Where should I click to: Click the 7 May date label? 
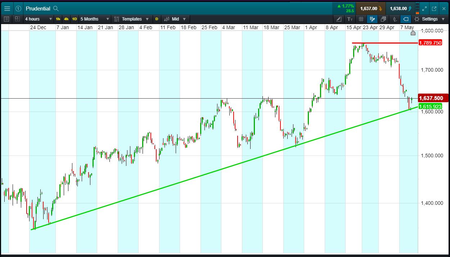(407, 27)
